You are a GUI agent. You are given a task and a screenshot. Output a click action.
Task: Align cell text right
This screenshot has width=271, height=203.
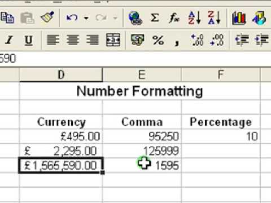[93, 39]
